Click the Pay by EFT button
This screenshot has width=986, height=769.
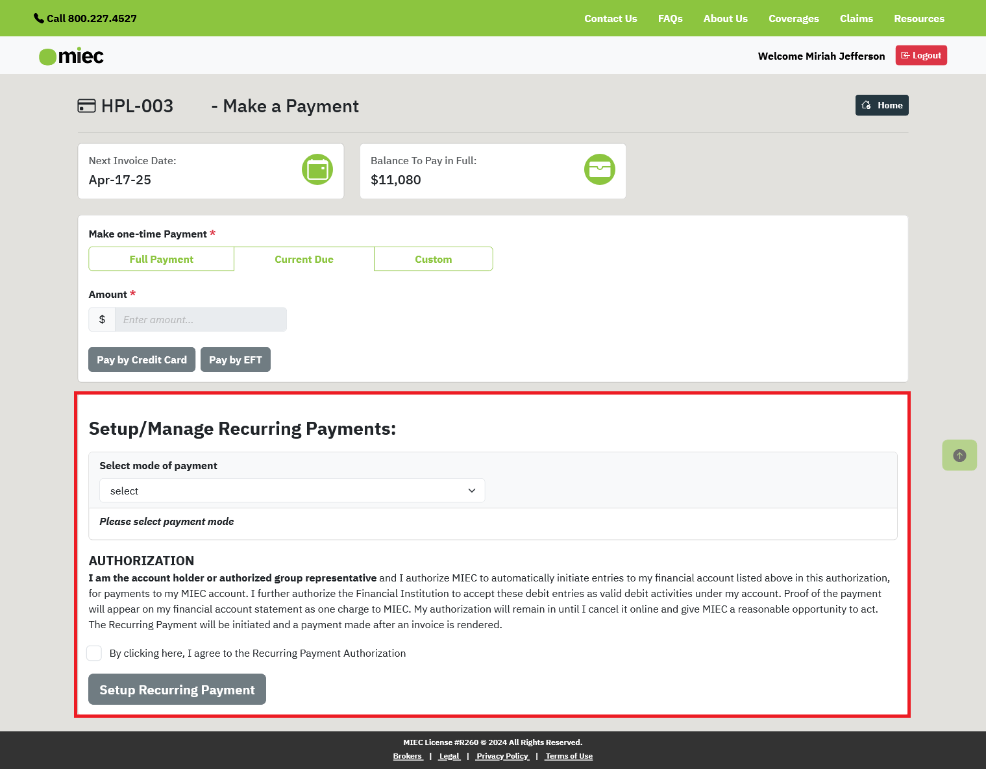click(235, 359)
